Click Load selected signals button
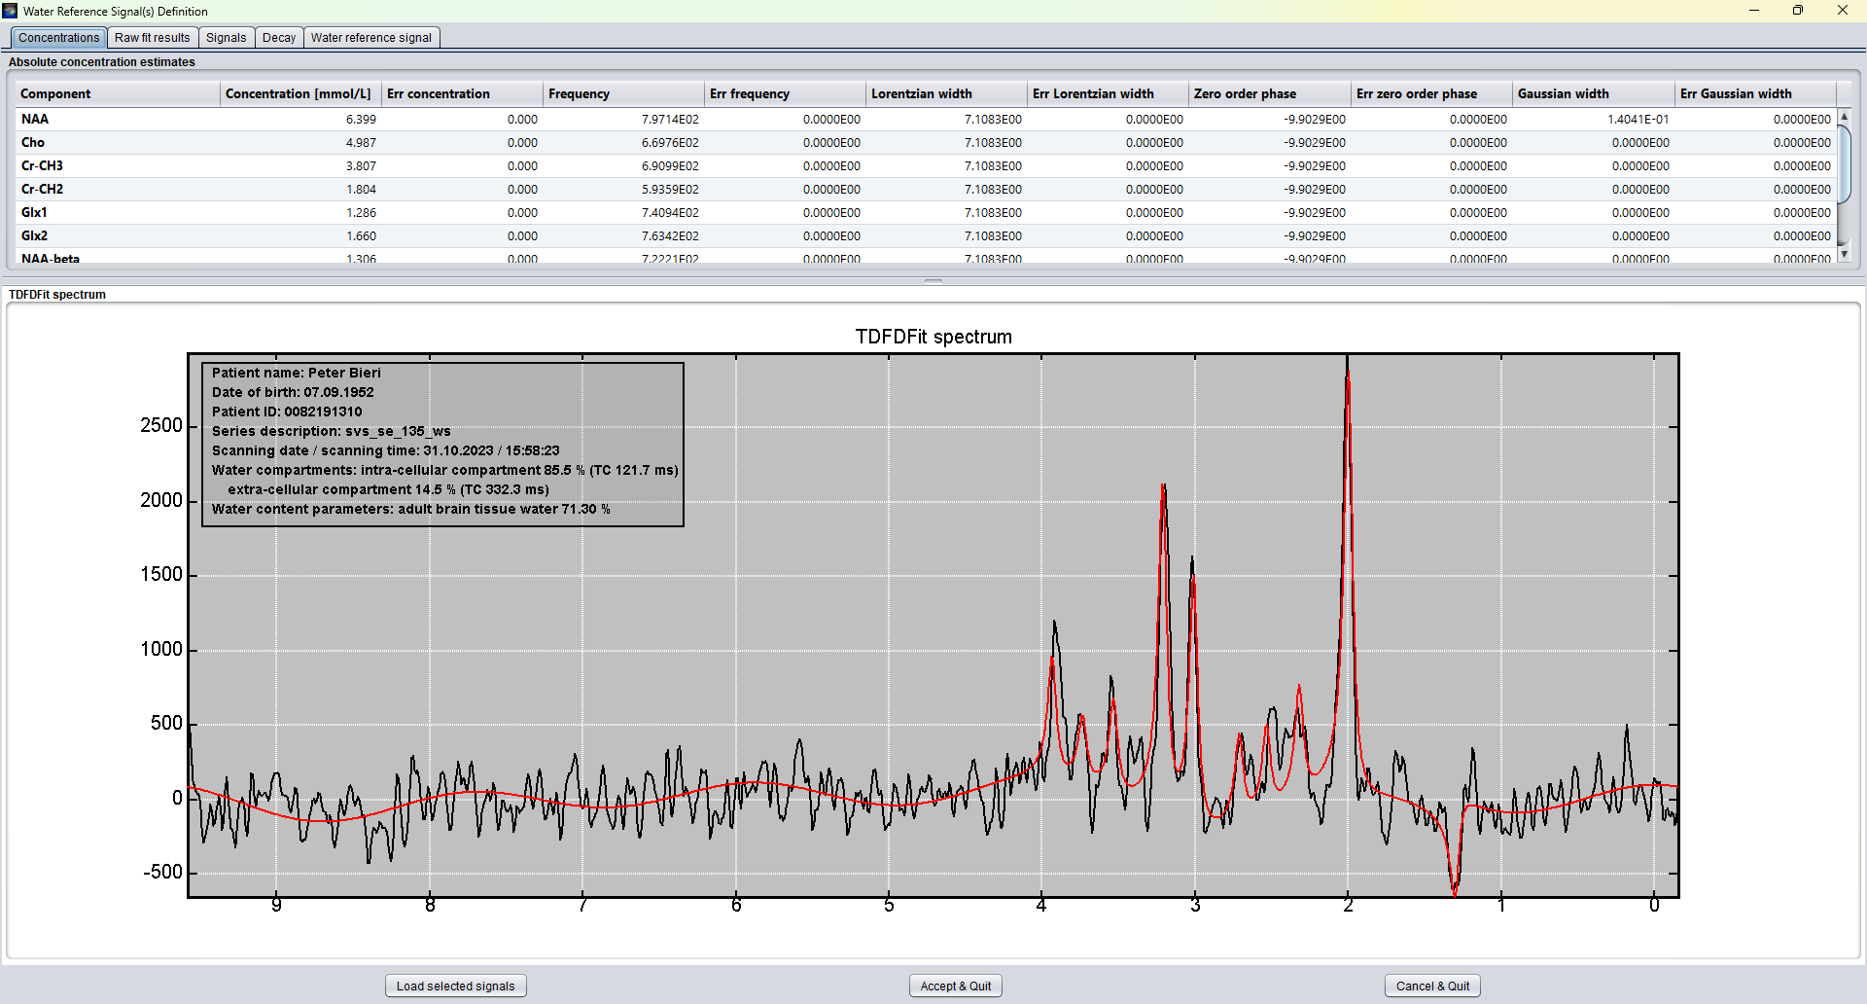The height and width of the screenshot is (1004, 1867). coord(456,986)
